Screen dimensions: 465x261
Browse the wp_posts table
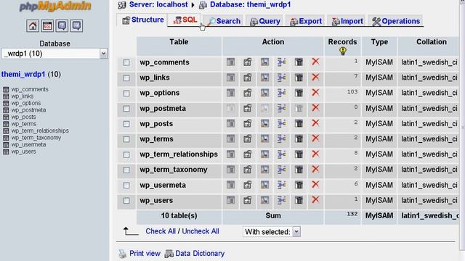pyautogui.click(x=230, y=124)
